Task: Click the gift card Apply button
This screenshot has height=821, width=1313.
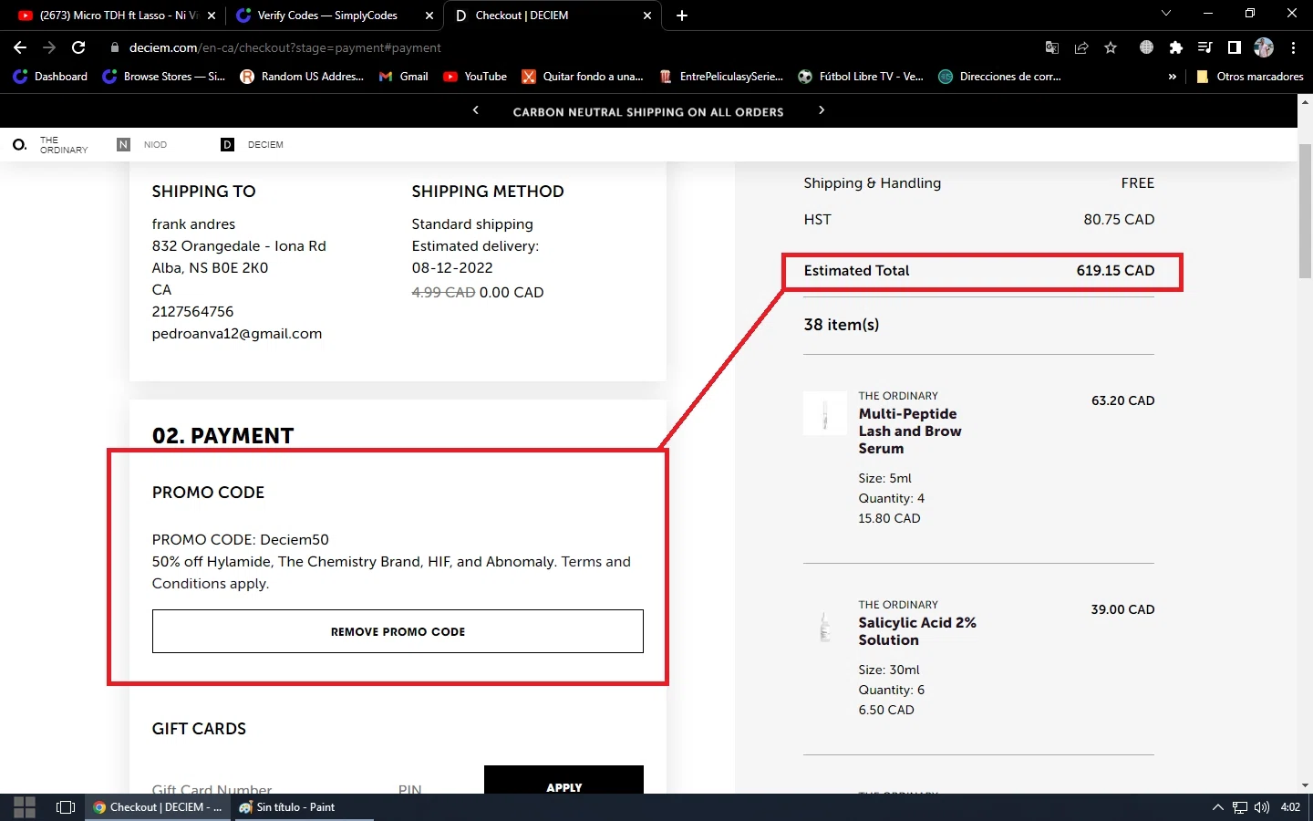Action: pos(563,780)
